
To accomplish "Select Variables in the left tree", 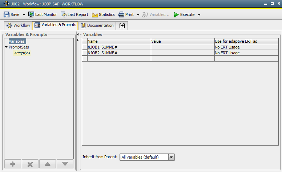I will [x=17, y=41].
